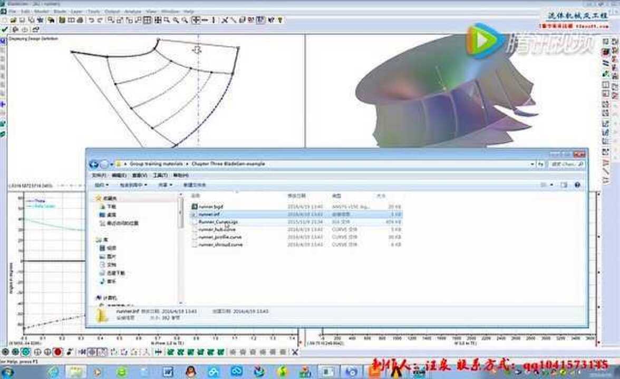The image size is (620, 379).
Task: Click the help question mark icon in the file dialog
Action: coord(577,185)
